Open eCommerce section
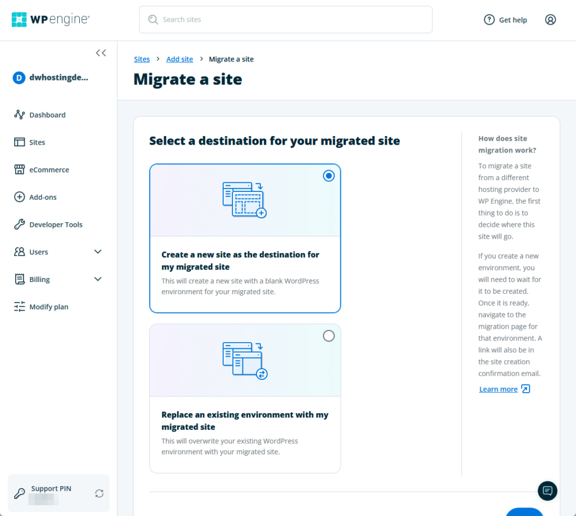The width and height of the screenshot is (576, 516). [x=49, y=170]
